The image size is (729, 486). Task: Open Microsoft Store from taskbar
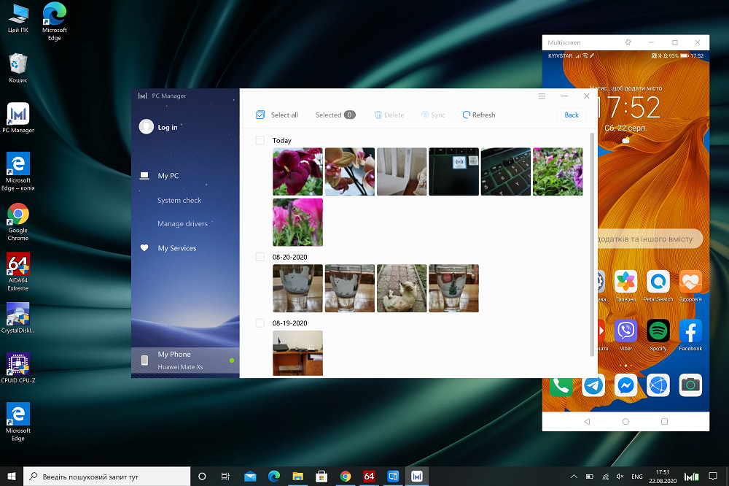321,477
